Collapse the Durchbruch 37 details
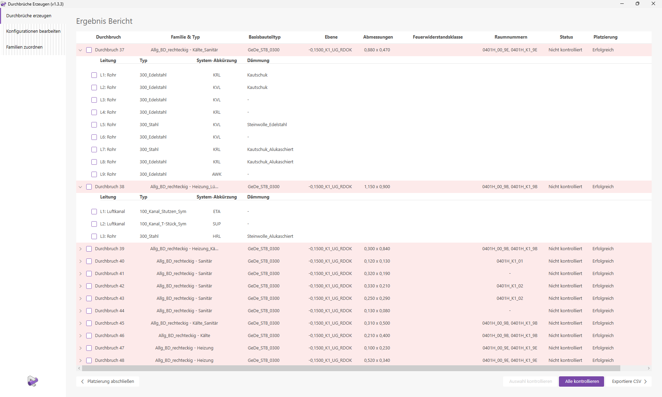 point(80,50)
